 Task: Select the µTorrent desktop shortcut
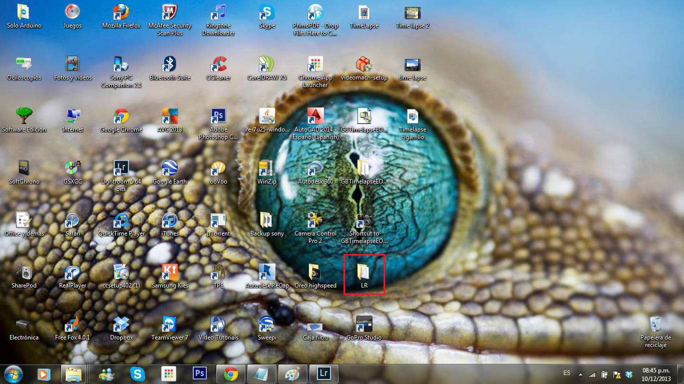pyautogui.click(x=218, y=224)
